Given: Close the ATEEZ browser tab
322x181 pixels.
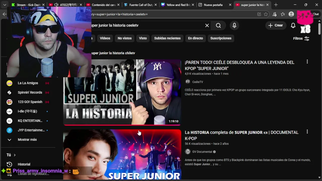Looking at the screenshot, I should [81, 5].
